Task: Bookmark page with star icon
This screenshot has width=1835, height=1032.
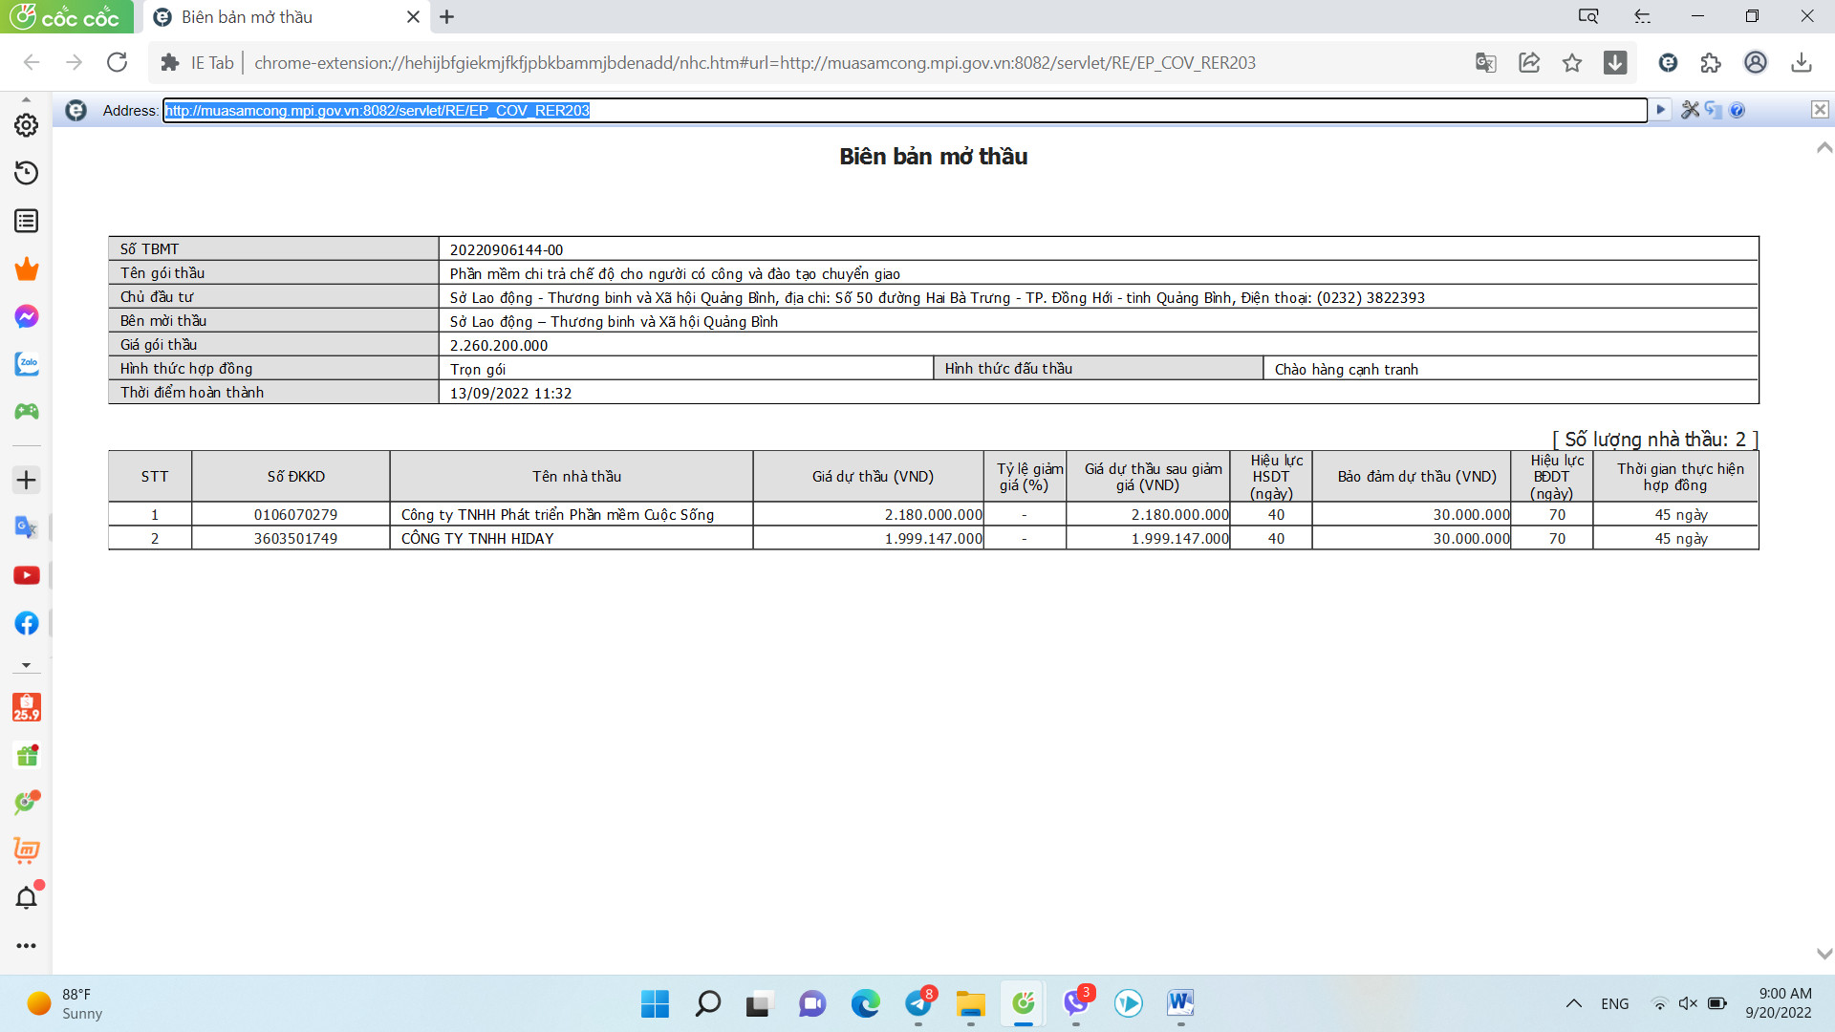Action: (1572, 63)
